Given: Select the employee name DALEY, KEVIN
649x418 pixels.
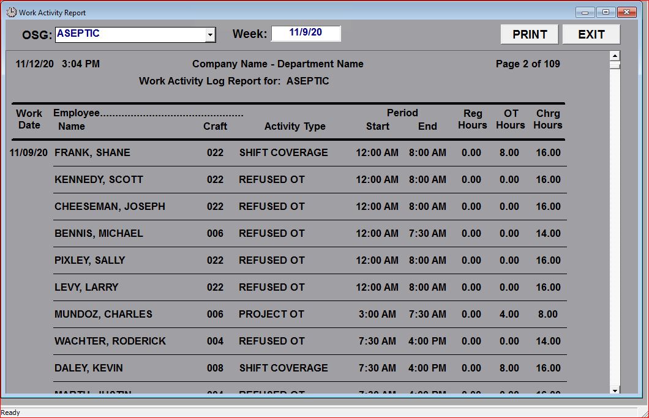Looking at the screenshot, I should point(89,368).
